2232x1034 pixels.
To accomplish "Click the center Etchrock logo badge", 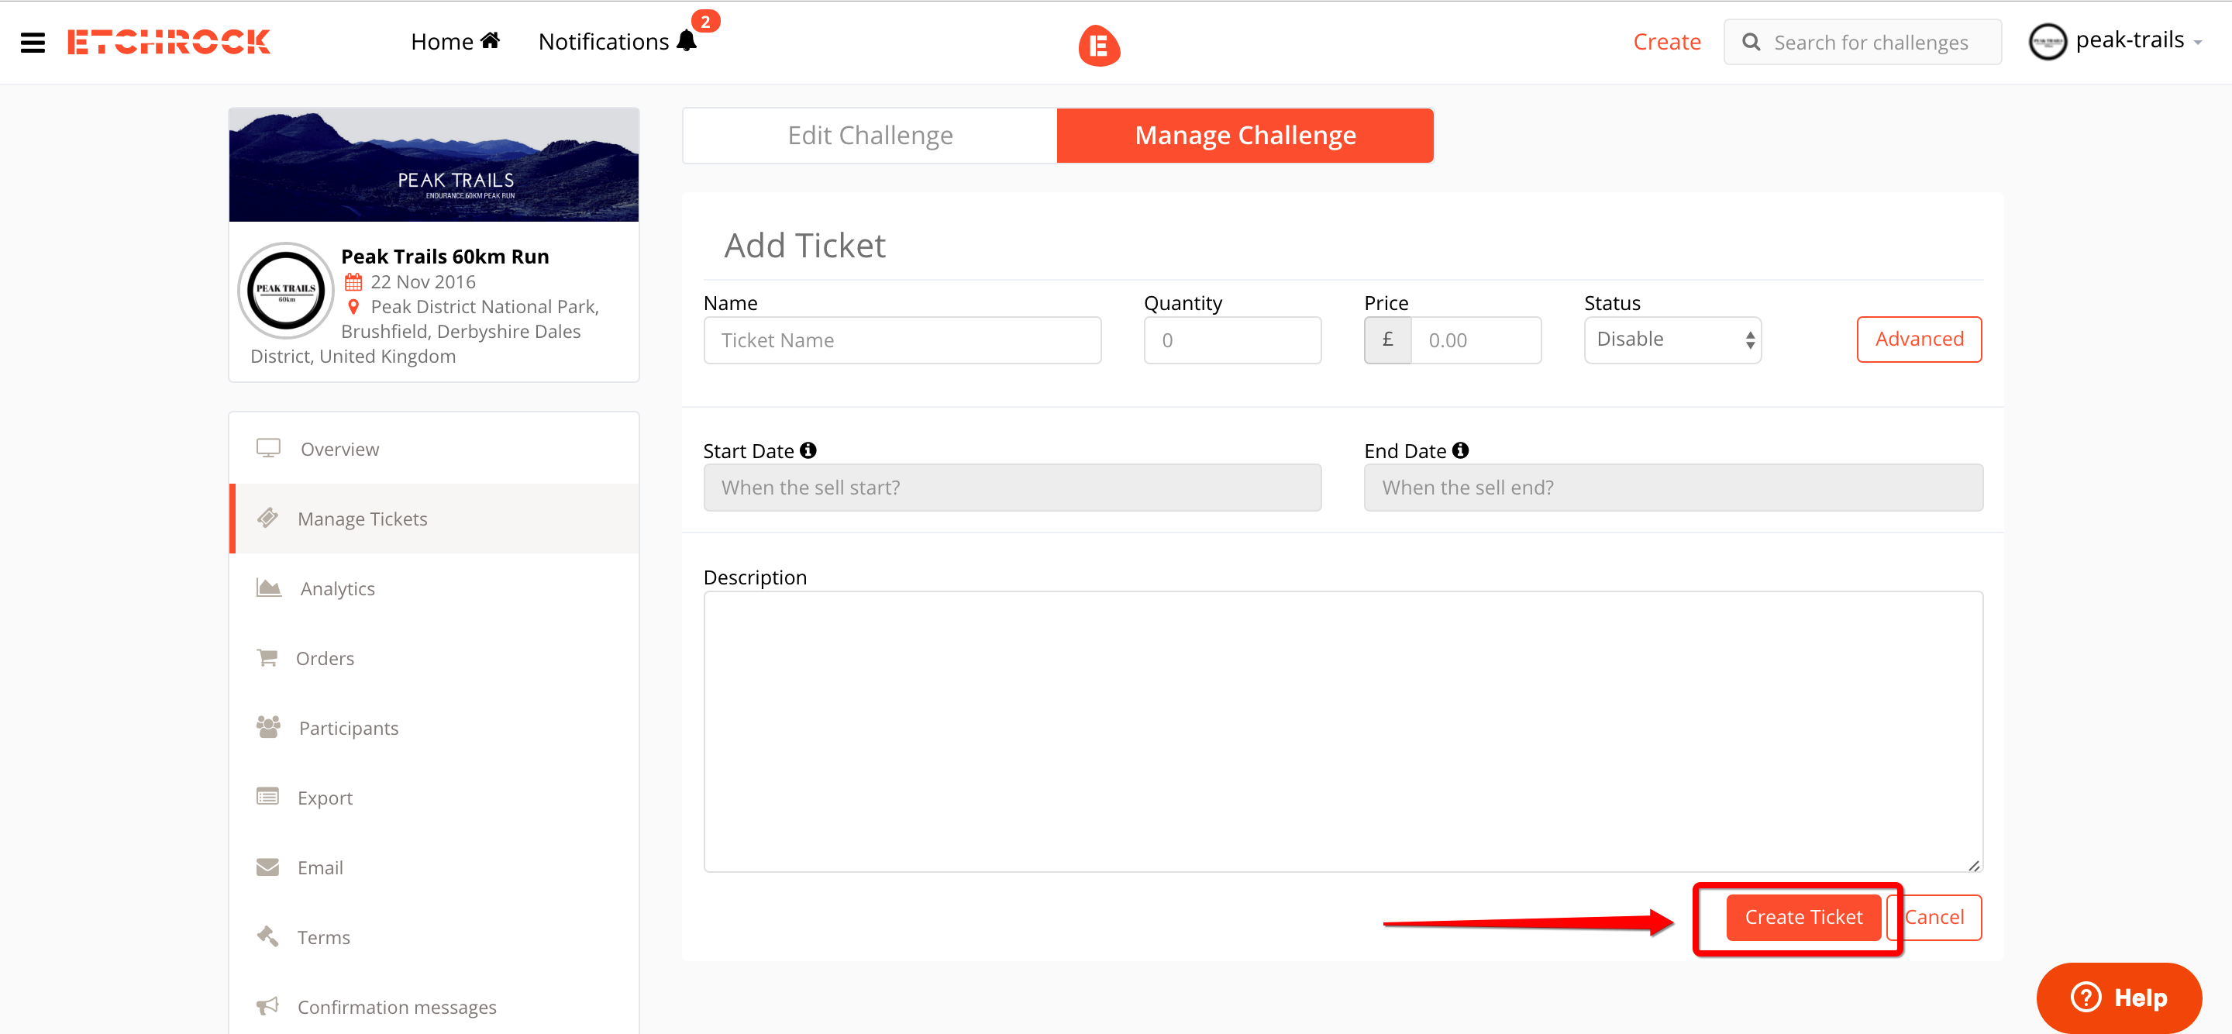I will pos(1099,45).
